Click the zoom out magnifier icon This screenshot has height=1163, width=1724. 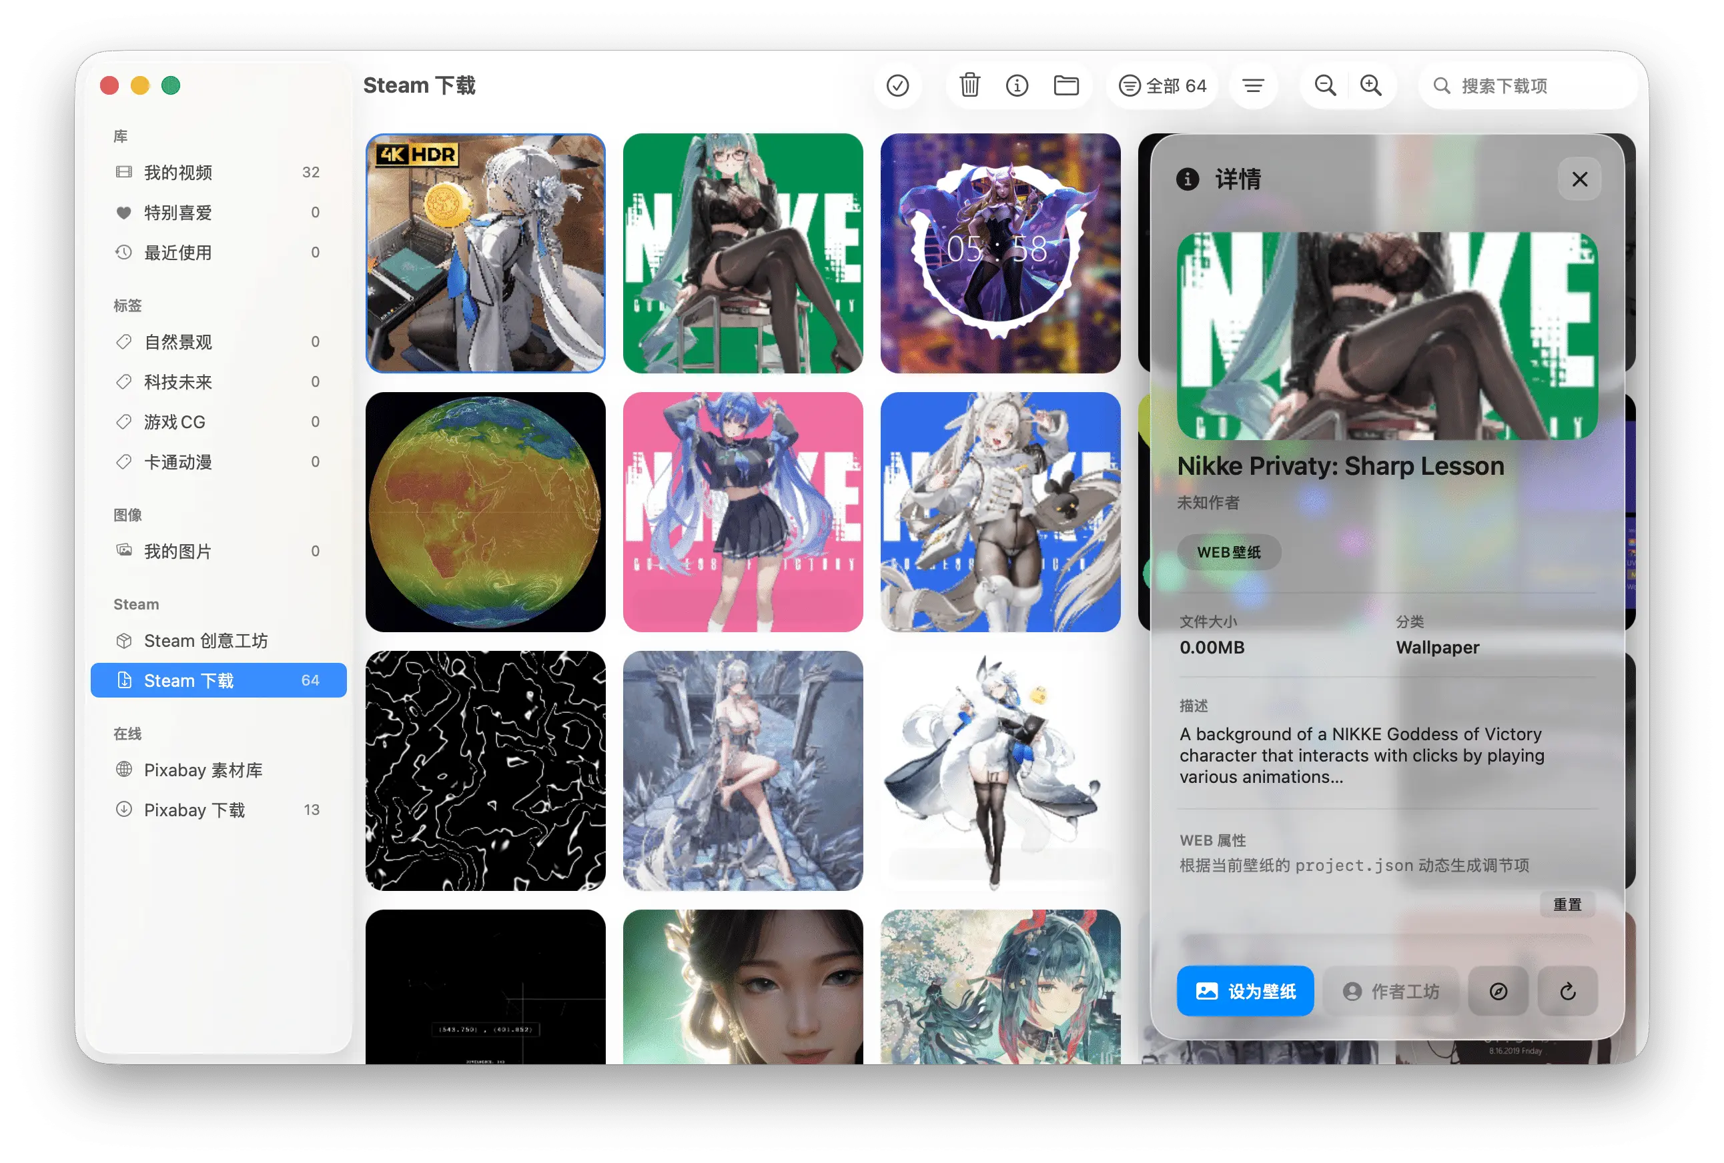1325,86
